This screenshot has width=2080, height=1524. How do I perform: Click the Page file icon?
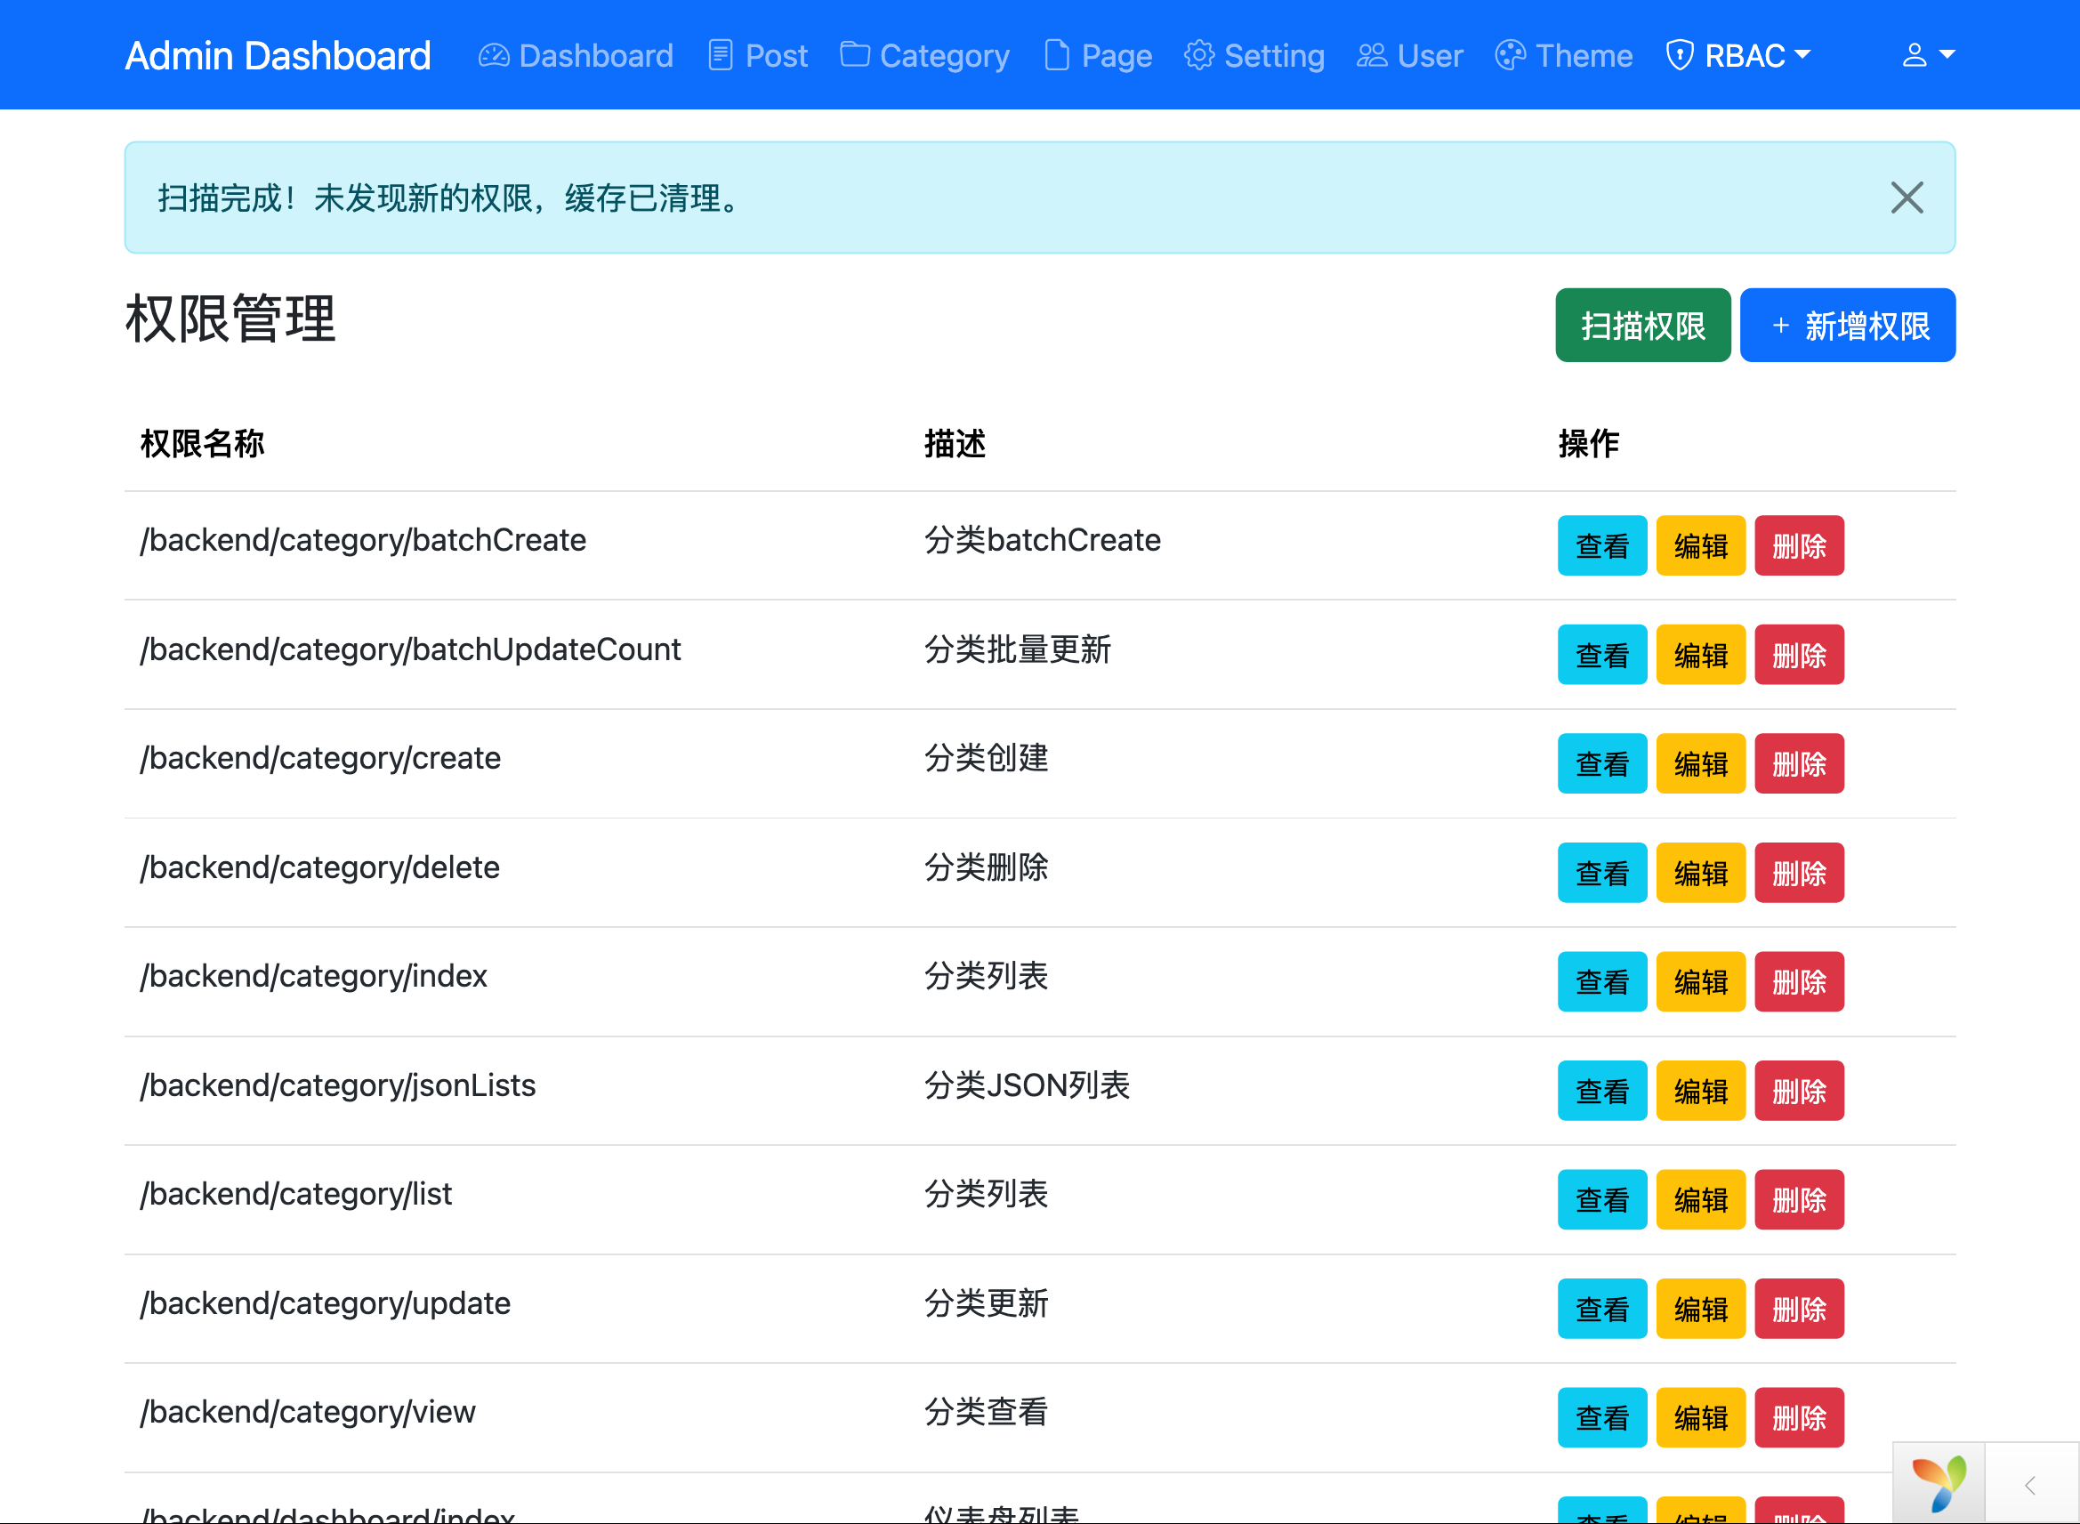click(x=1057, y=55)
